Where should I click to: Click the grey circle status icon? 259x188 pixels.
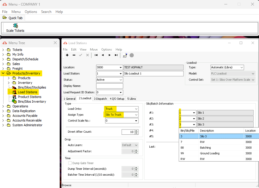tap(132, 55)
